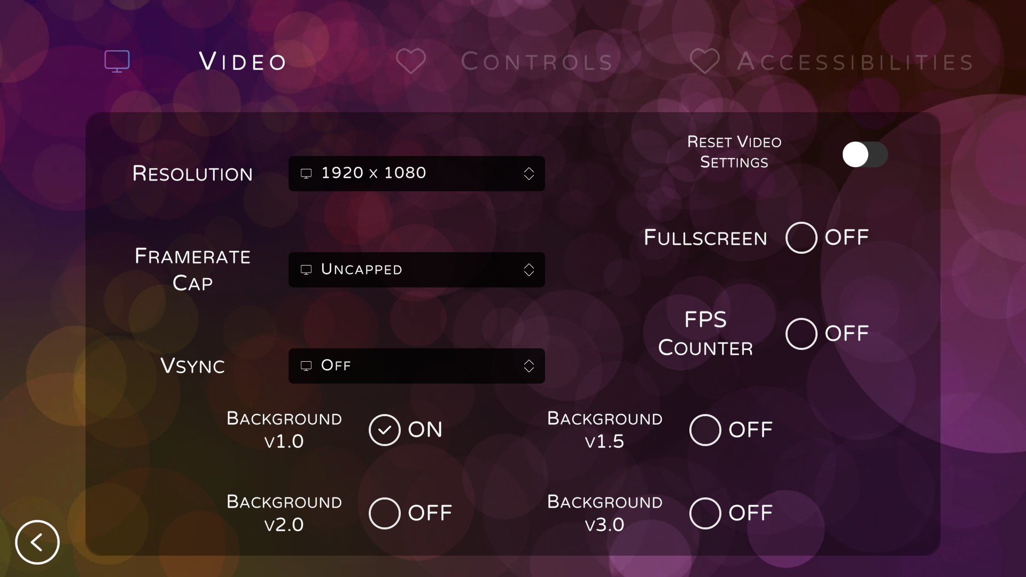Open the Resolution dropdown showing 1920 x 1080

416,174
